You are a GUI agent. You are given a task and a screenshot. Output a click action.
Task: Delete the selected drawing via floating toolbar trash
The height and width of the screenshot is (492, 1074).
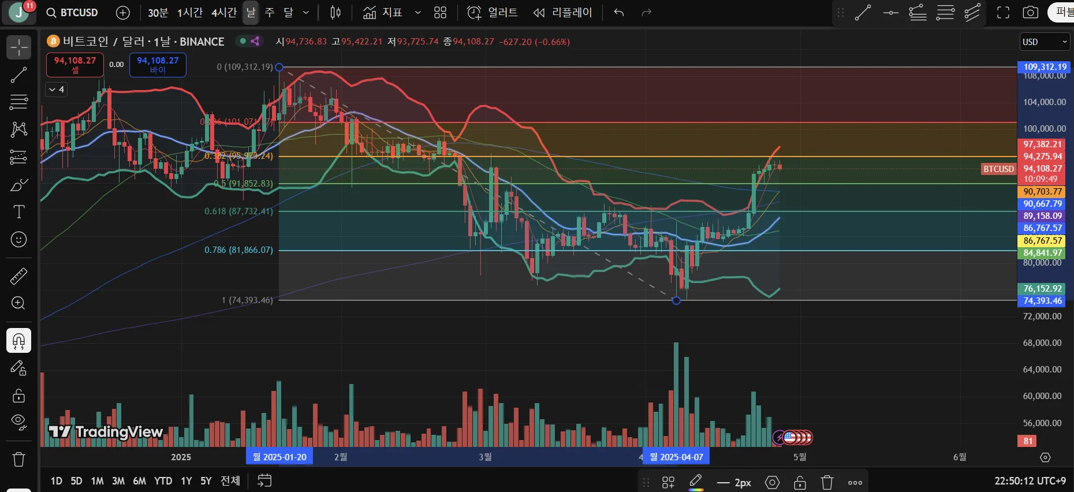827,482
